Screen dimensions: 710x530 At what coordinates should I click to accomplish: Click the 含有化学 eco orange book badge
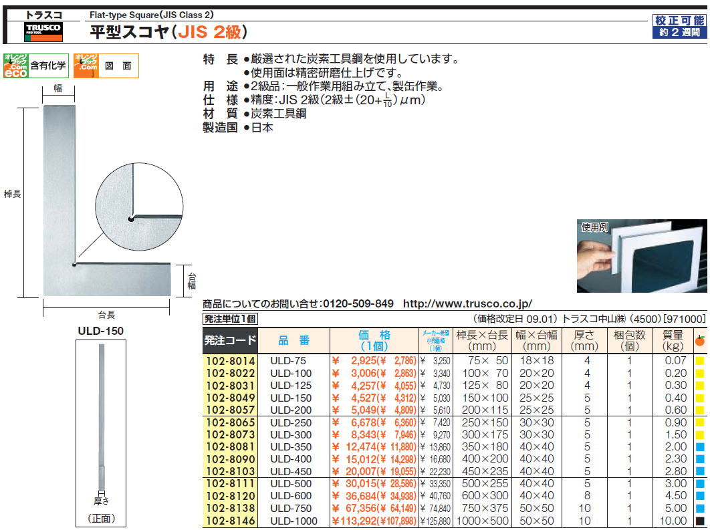point(36,65)
